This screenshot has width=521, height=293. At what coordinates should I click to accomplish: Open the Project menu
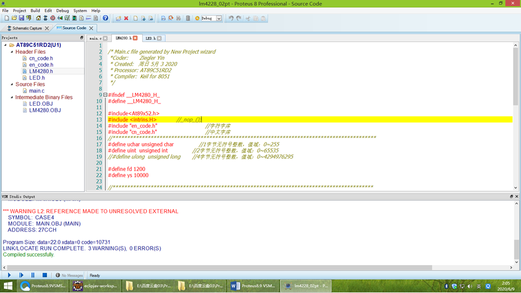click(x=19, y=11)
